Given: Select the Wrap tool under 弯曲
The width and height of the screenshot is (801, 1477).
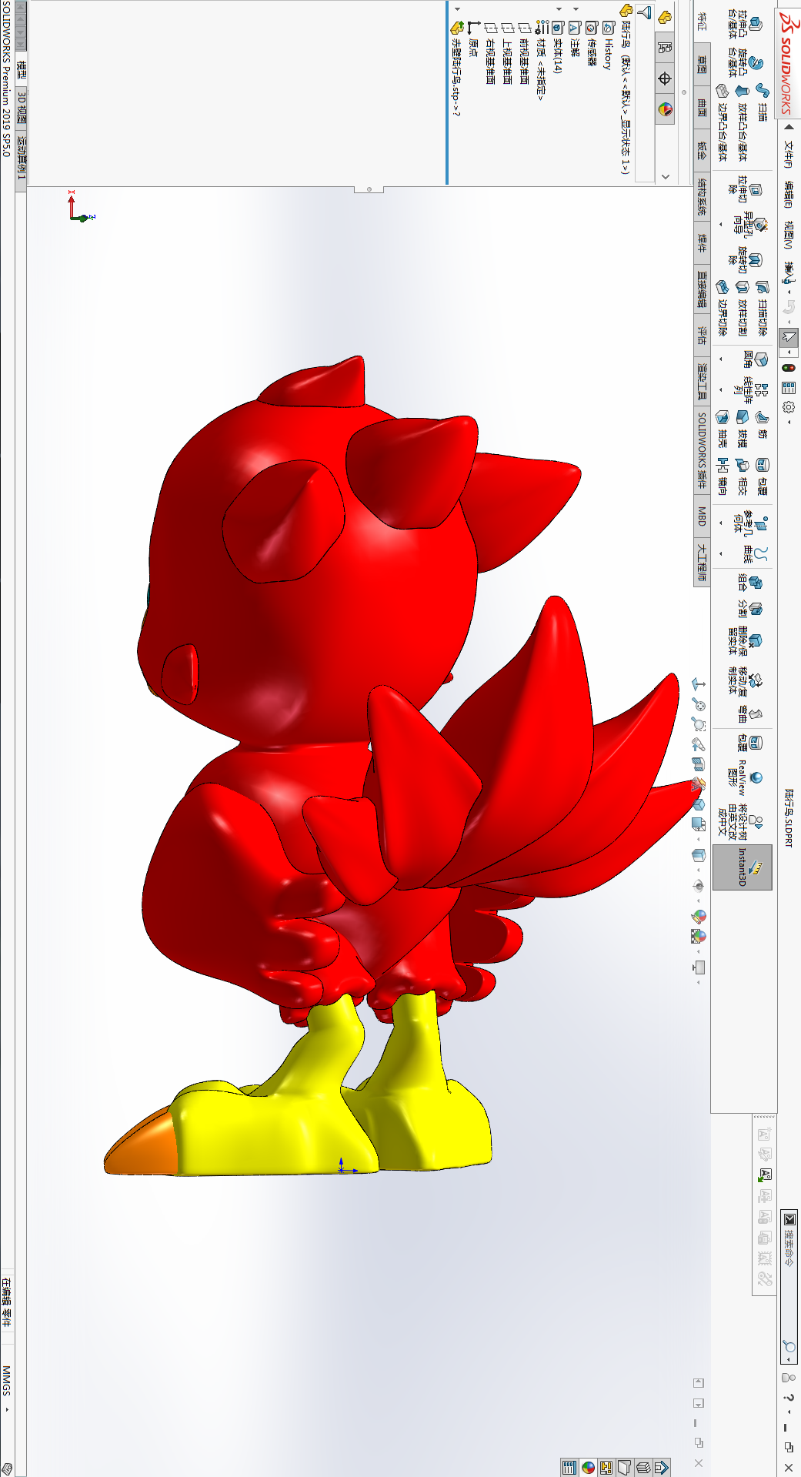Looking at the screenshot, I should [x=749, y=743].
